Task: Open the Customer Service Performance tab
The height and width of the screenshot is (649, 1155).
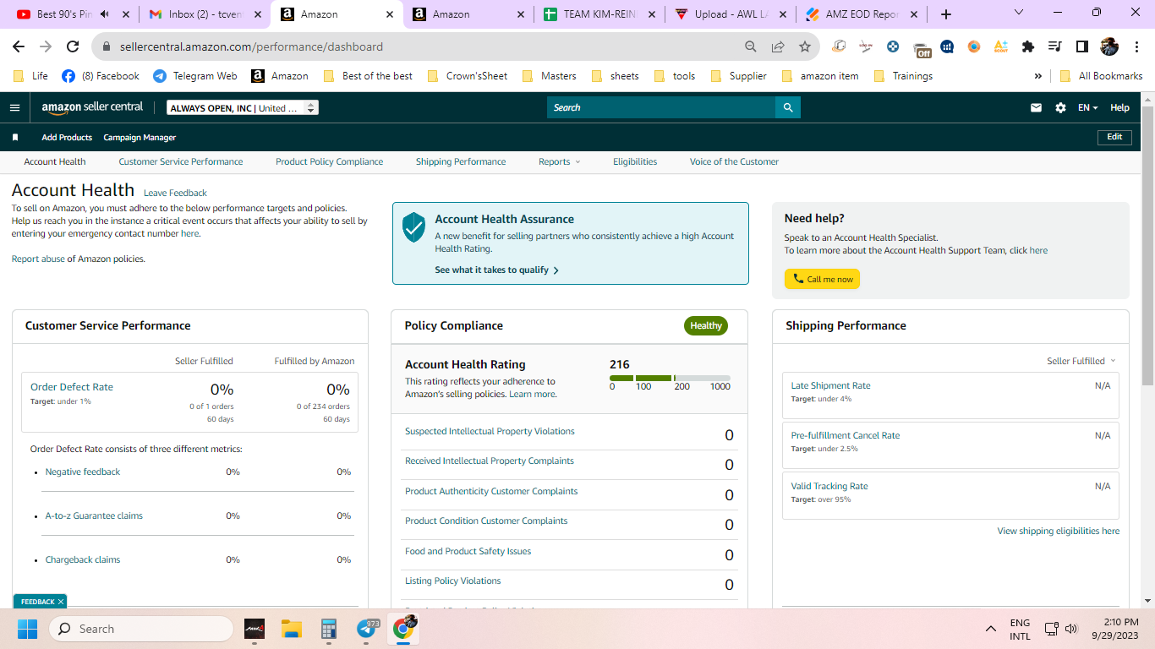Action: coord(181,161)
